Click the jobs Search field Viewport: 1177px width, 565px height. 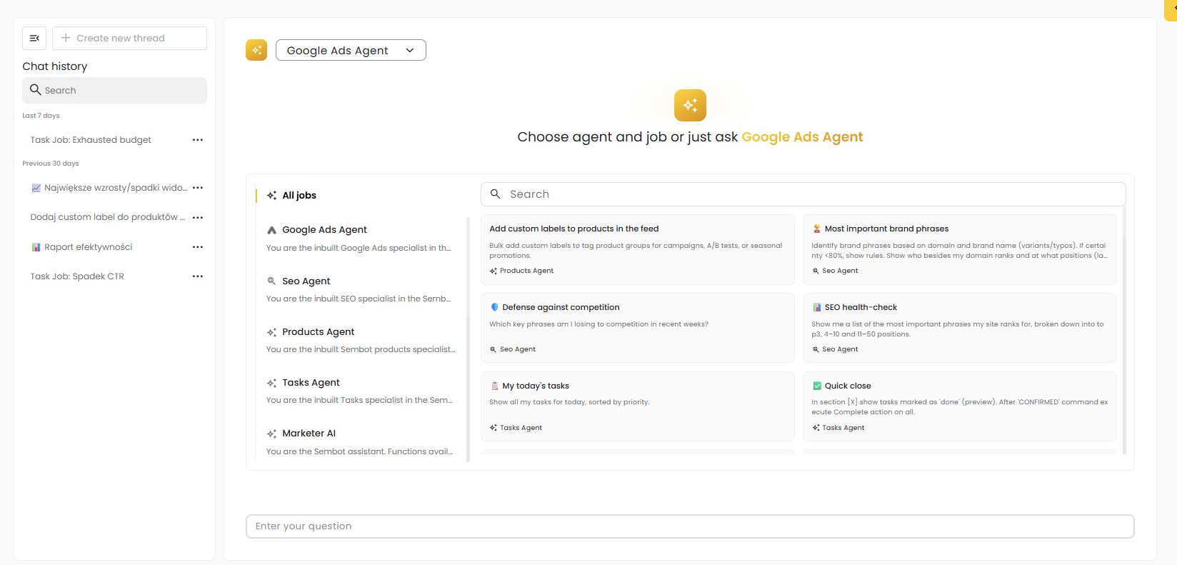pos(803,194)
